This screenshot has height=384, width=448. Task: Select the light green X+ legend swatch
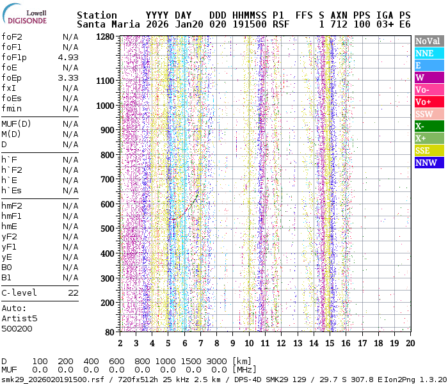point(429,138)
